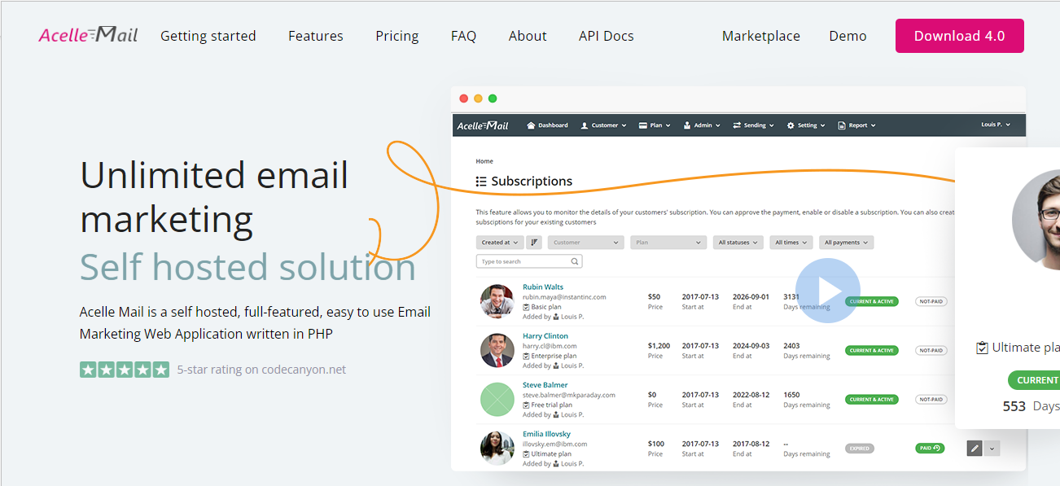The height and width of the screenshot is (486, 1060).
Task: Click the Setting gear icon in the navbar
Action: point(790,125)
